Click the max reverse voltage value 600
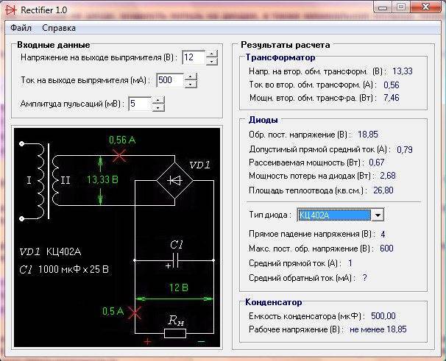This screenshot has width=446, height=361. pos(386,249)
